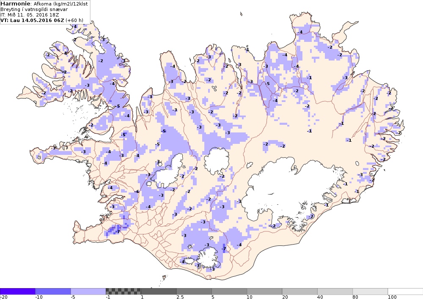
Task: Pick the gray 5 to 10 legend swatch
Action: click(229, 292)
